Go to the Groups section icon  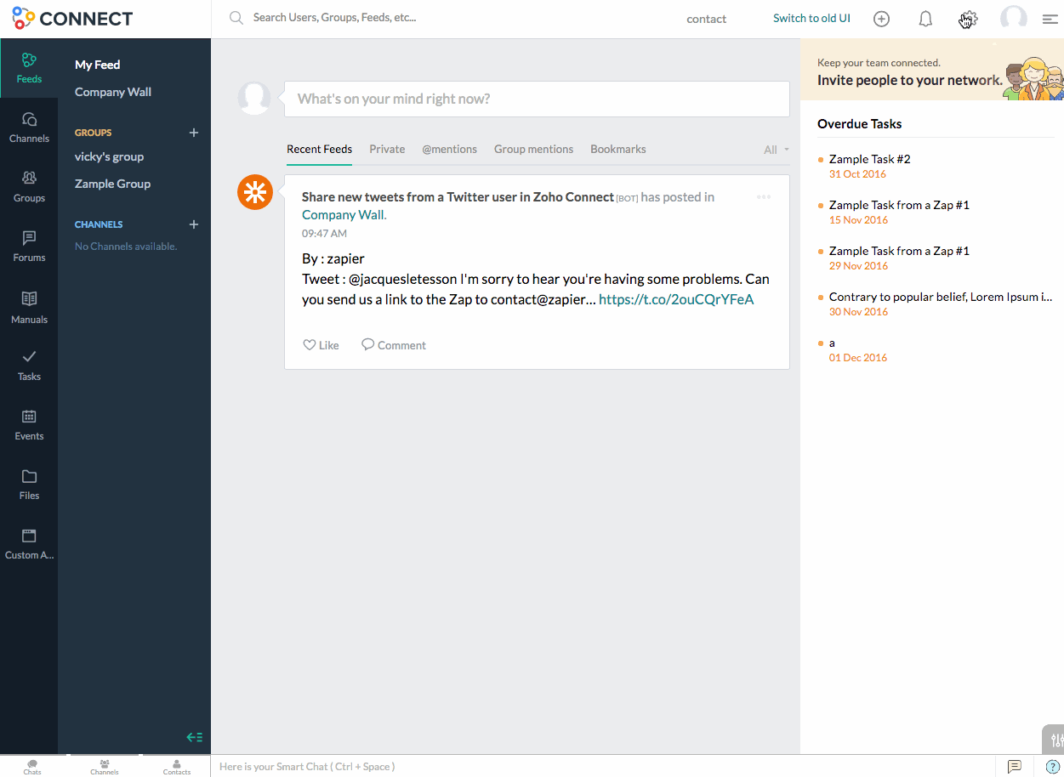tap(29, 178)
